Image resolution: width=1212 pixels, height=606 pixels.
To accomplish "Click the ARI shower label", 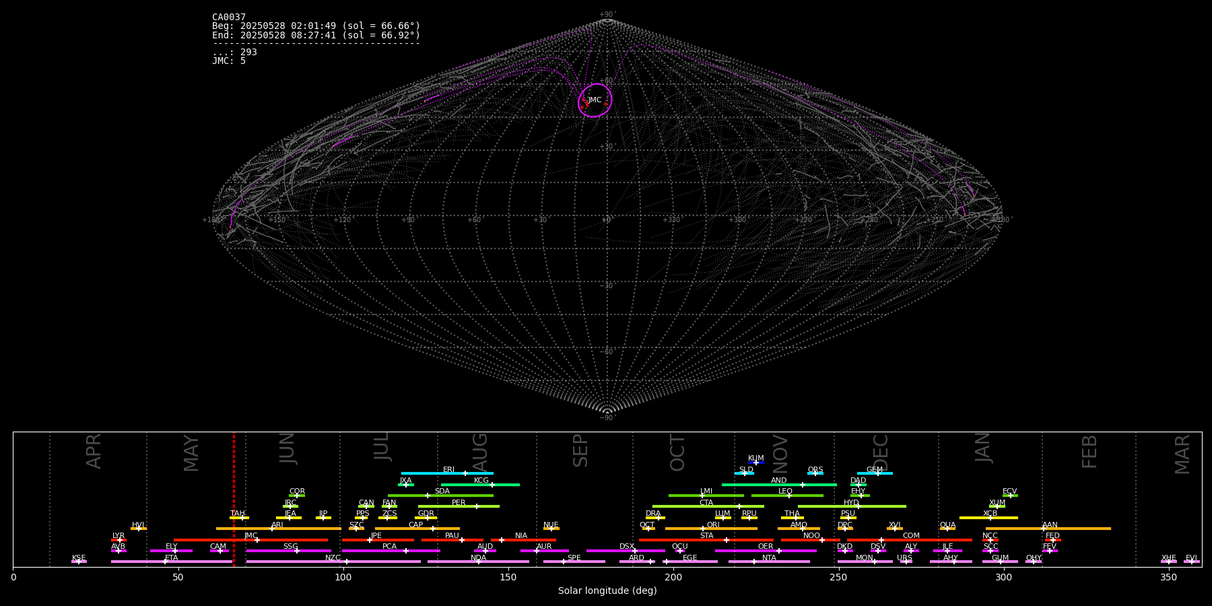I will click(277, 525).
